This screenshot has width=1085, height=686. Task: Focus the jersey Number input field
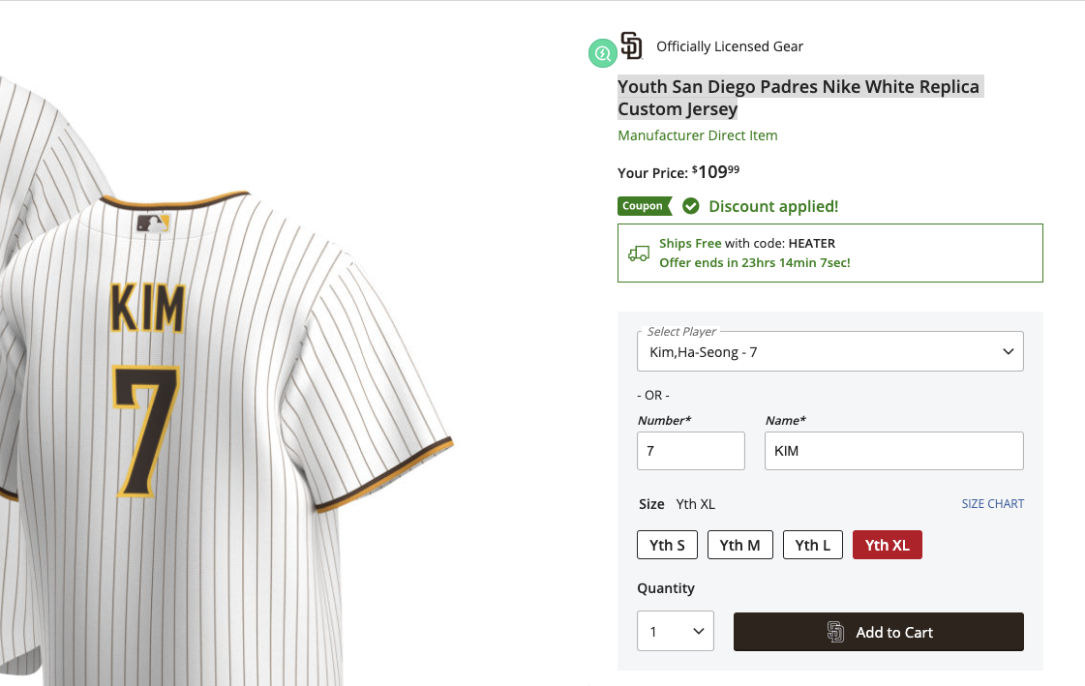(690, 451)
